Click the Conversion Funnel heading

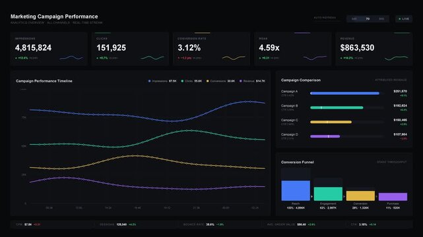click(297, 162)
